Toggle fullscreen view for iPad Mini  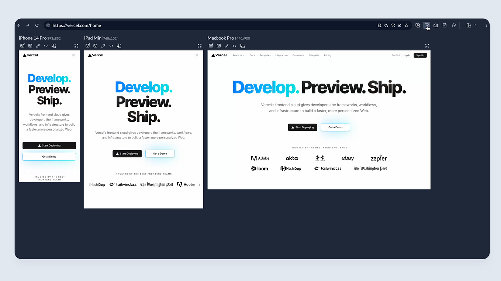pyautogui.click(x=200, y=46)
